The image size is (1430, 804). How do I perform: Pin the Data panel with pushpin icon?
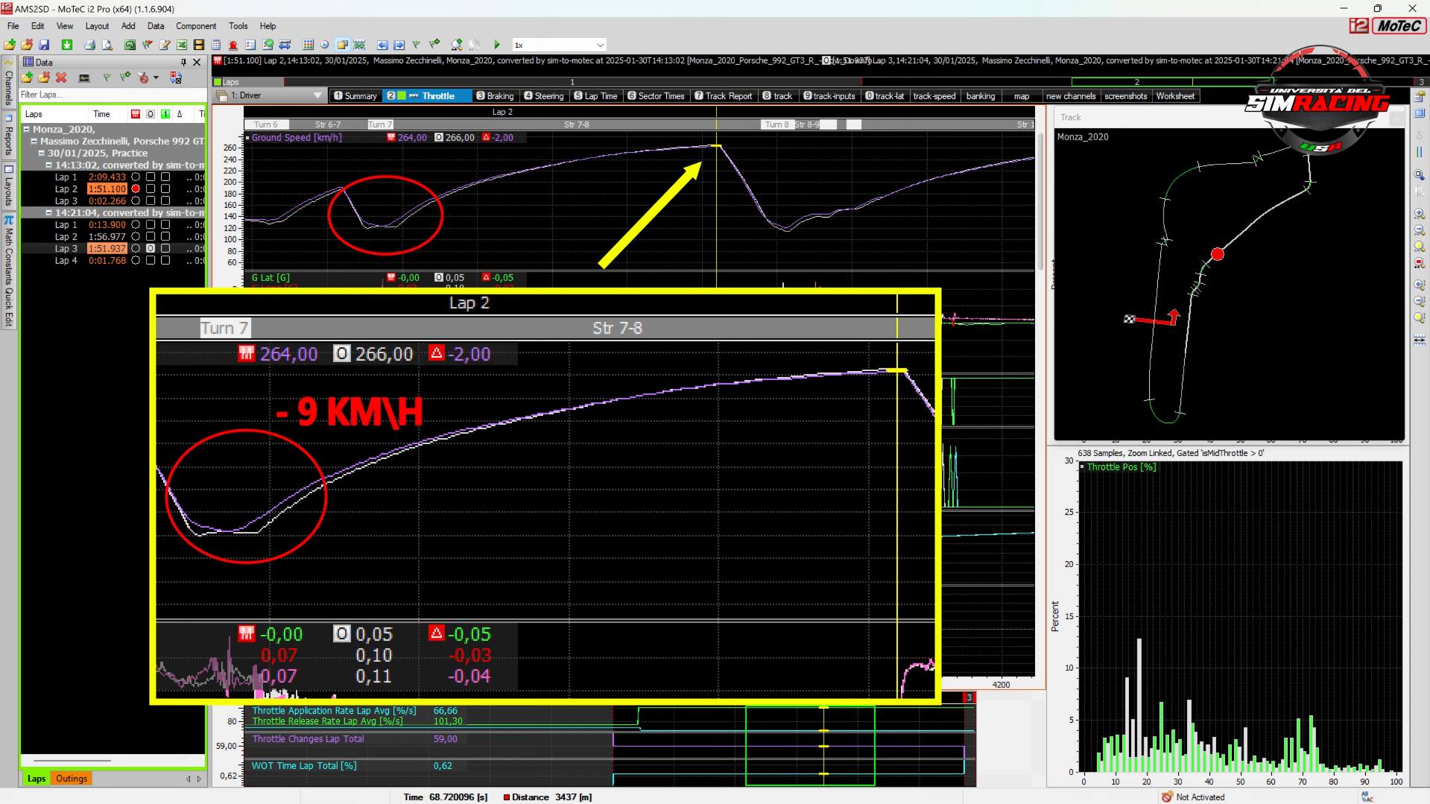pos(183,63)
